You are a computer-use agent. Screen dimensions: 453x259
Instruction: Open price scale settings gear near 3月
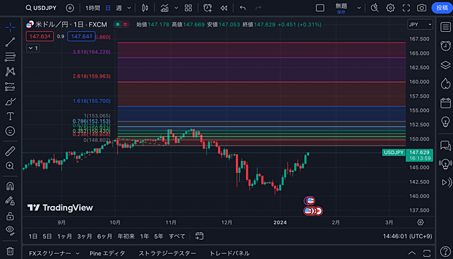[x=420, y=222]
